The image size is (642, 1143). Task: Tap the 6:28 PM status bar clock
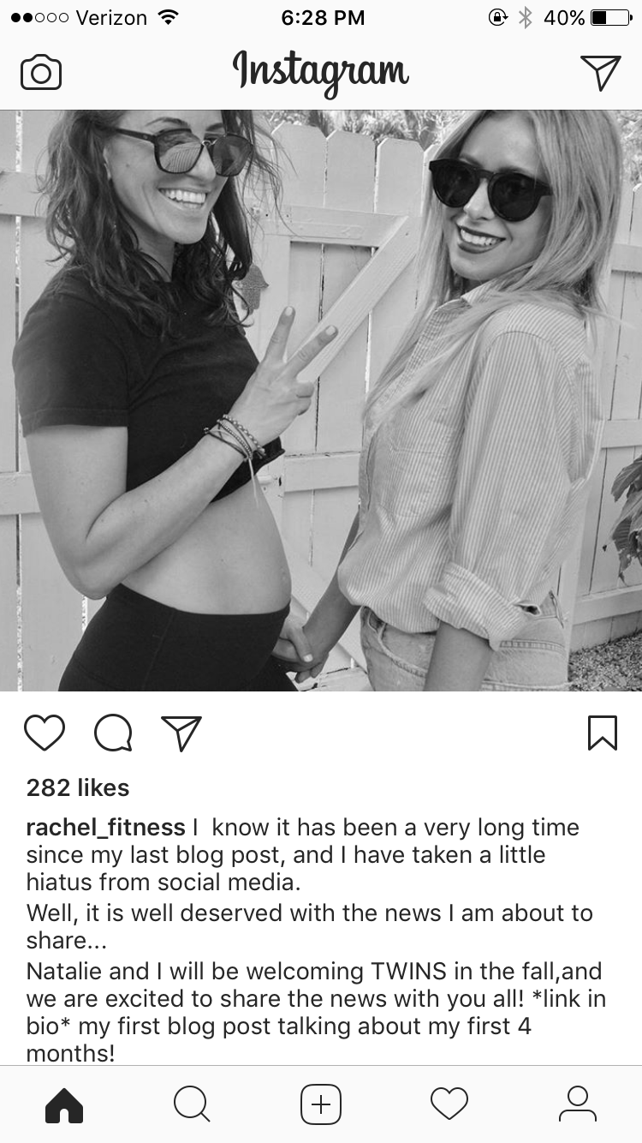323,18
